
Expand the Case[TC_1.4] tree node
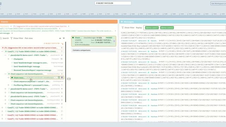2,115
